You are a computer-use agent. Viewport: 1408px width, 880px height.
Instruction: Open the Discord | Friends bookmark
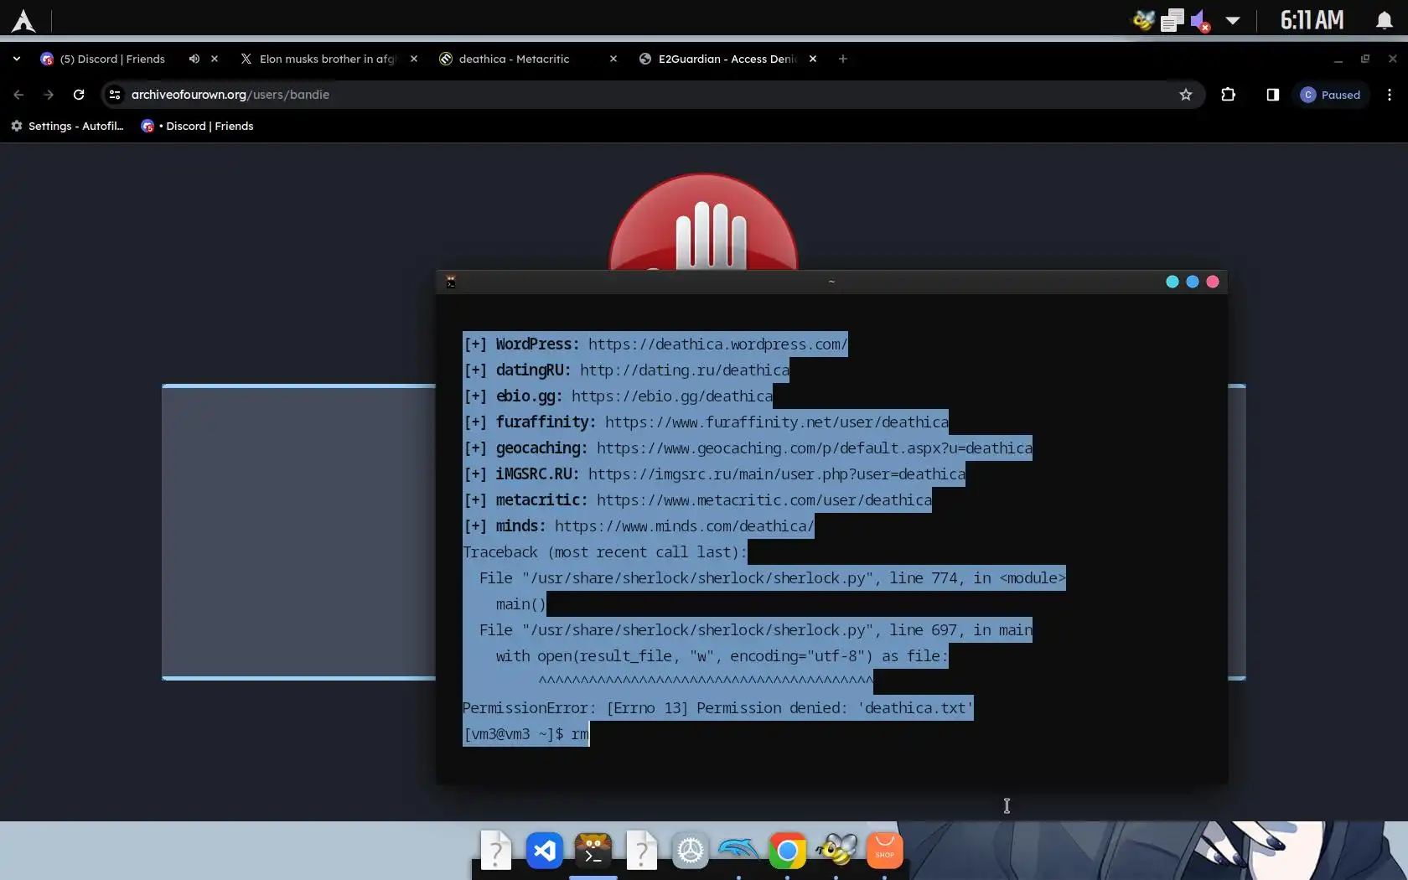pyautogui.click(x=198, y=126)
